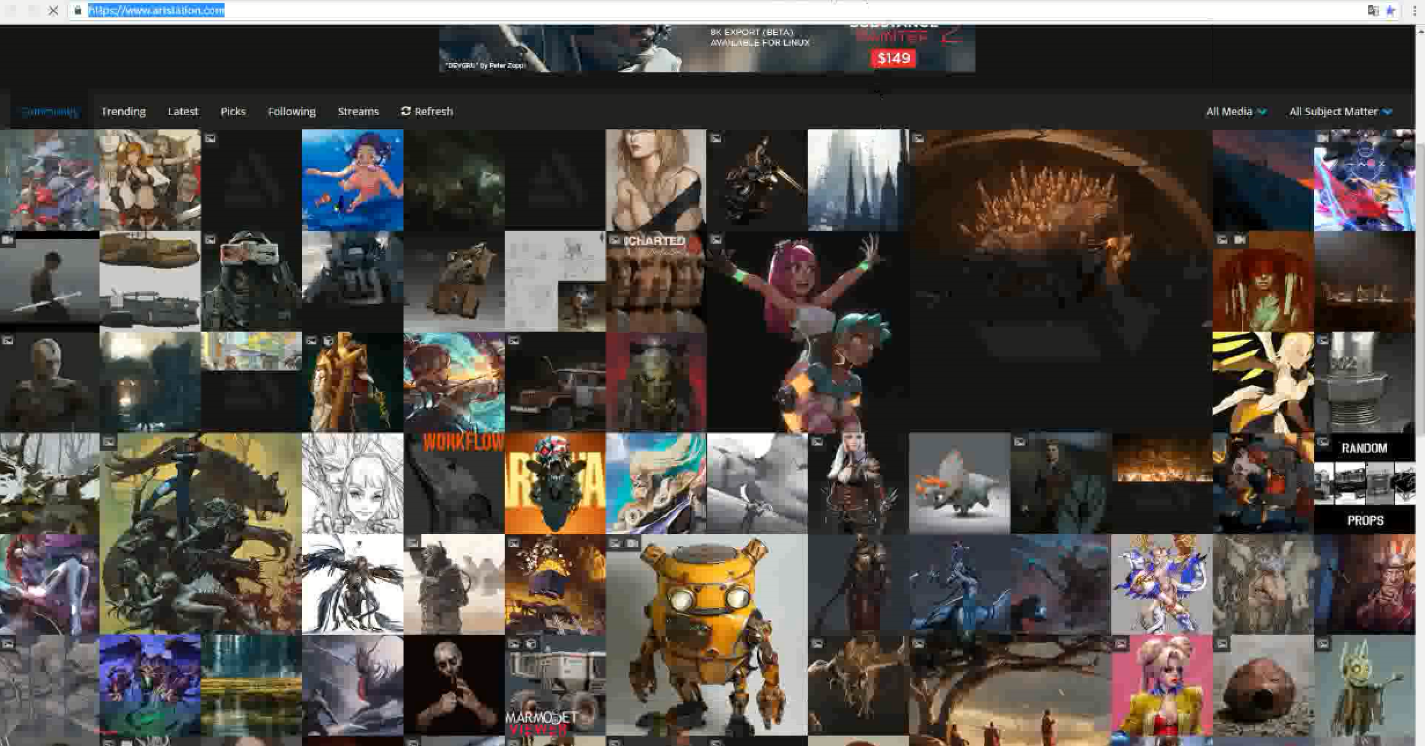Show the Following feed
The width and height of the screenshot is (1425, 746).
click(x=292, y=112)
